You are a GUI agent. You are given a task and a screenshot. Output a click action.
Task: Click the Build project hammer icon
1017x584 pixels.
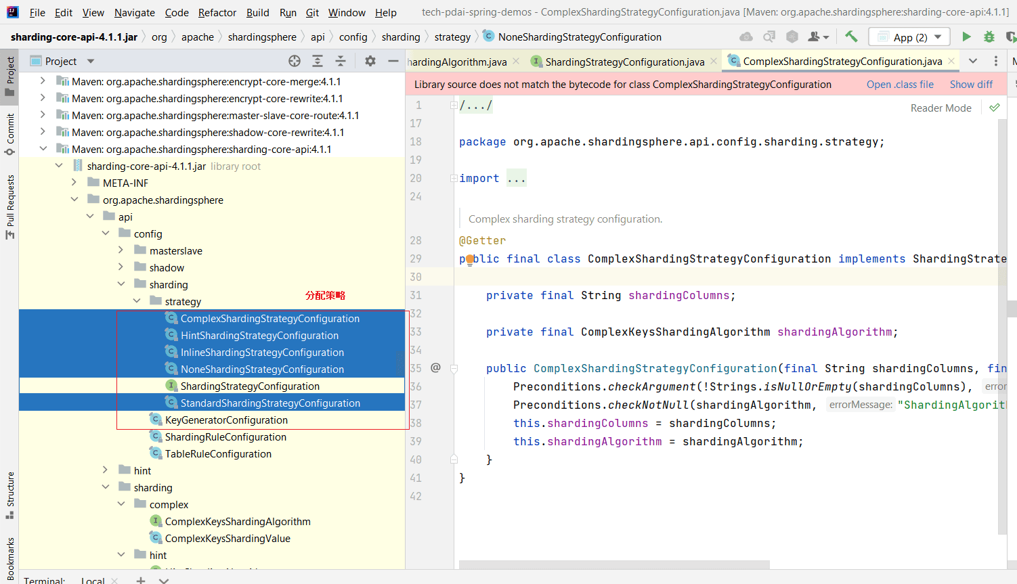coord(851,37)
